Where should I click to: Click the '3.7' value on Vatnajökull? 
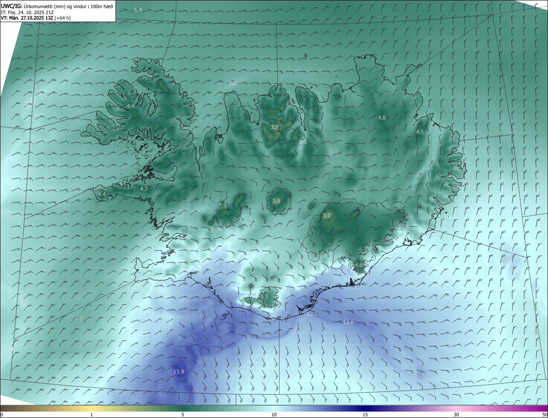tap(327, 216)
